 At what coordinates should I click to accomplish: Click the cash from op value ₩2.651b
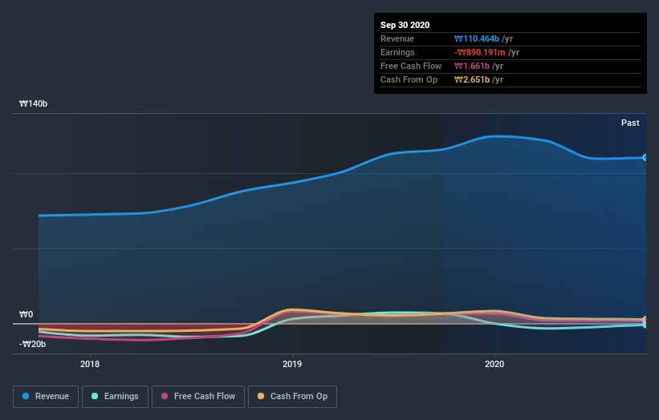coord(472,79)
